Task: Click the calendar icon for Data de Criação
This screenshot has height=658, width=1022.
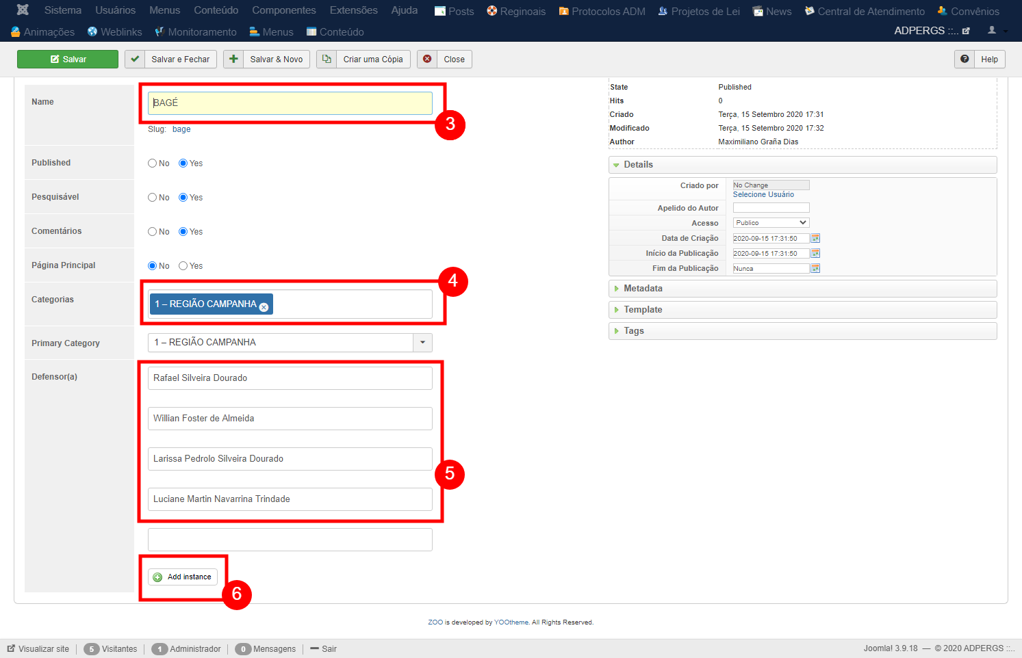Action: click(x=815, y=239)
